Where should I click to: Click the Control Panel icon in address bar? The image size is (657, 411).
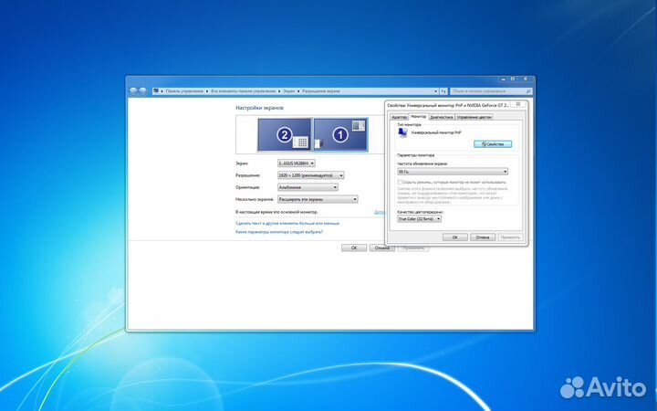tap(157, 91)
